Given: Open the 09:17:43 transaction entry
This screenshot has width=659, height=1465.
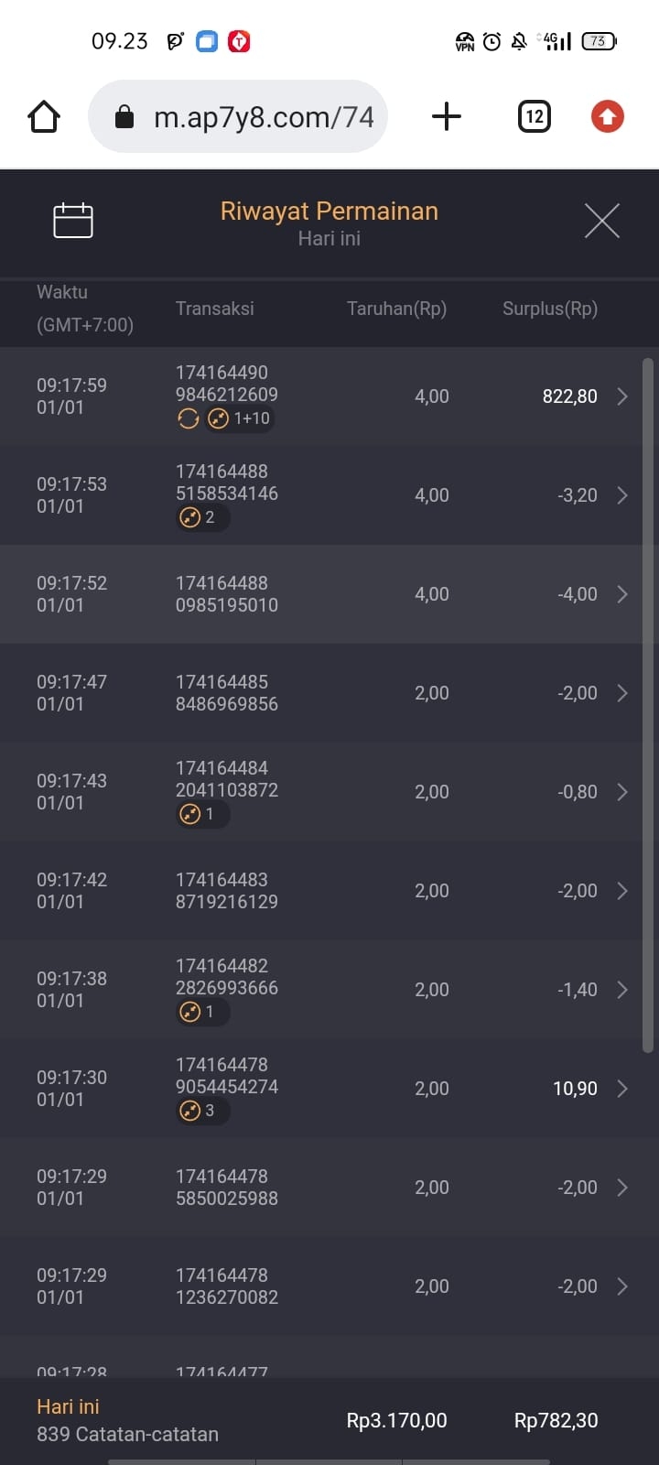Looking at the screenshot, I should pyautogui.click(x=71, y=792).
